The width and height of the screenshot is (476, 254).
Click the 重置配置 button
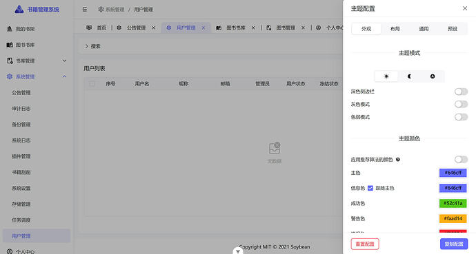click(x=365, y=244)
